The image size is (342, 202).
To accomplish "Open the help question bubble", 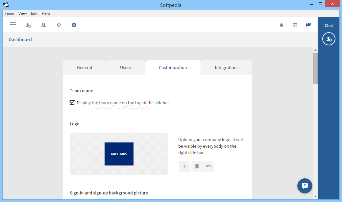I will (305, 186).
